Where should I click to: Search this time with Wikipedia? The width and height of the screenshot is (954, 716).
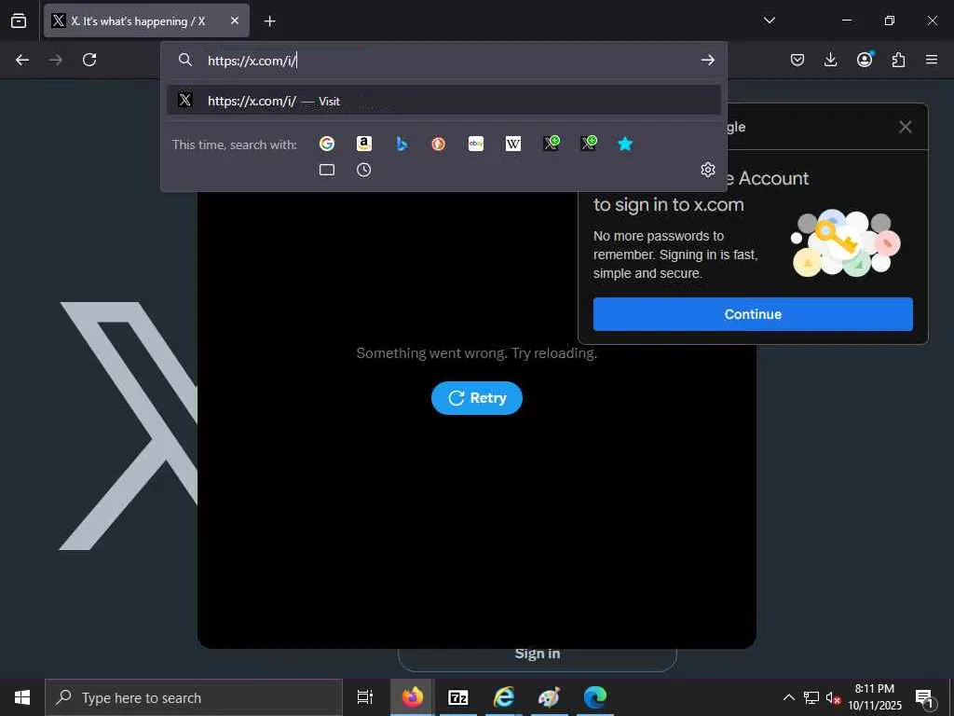(513, 144)
